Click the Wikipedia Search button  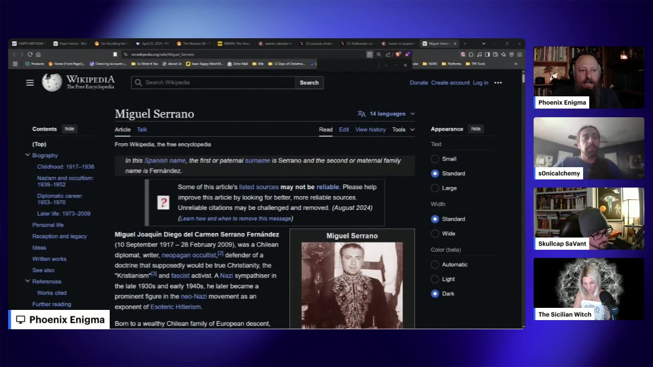[x=309, y=83]
